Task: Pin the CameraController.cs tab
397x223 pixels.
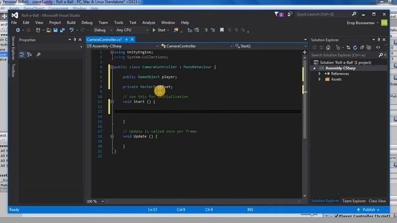Action: pyautogui.click(x=127, y=40)
